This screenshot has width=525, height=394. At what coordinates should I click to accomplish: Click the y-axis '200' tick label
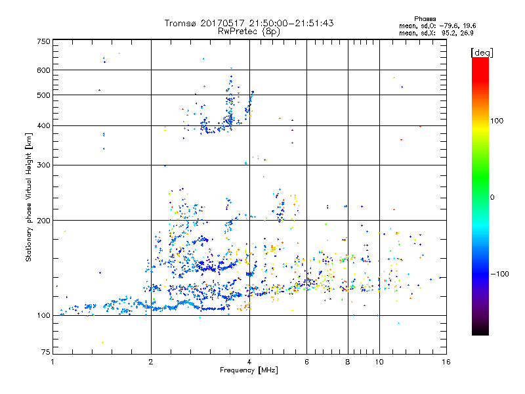coord(43,221)
